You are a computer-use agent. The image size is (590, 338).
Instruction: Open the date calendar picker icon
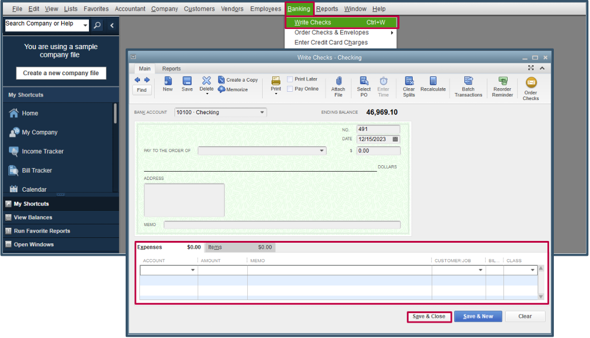395,139
